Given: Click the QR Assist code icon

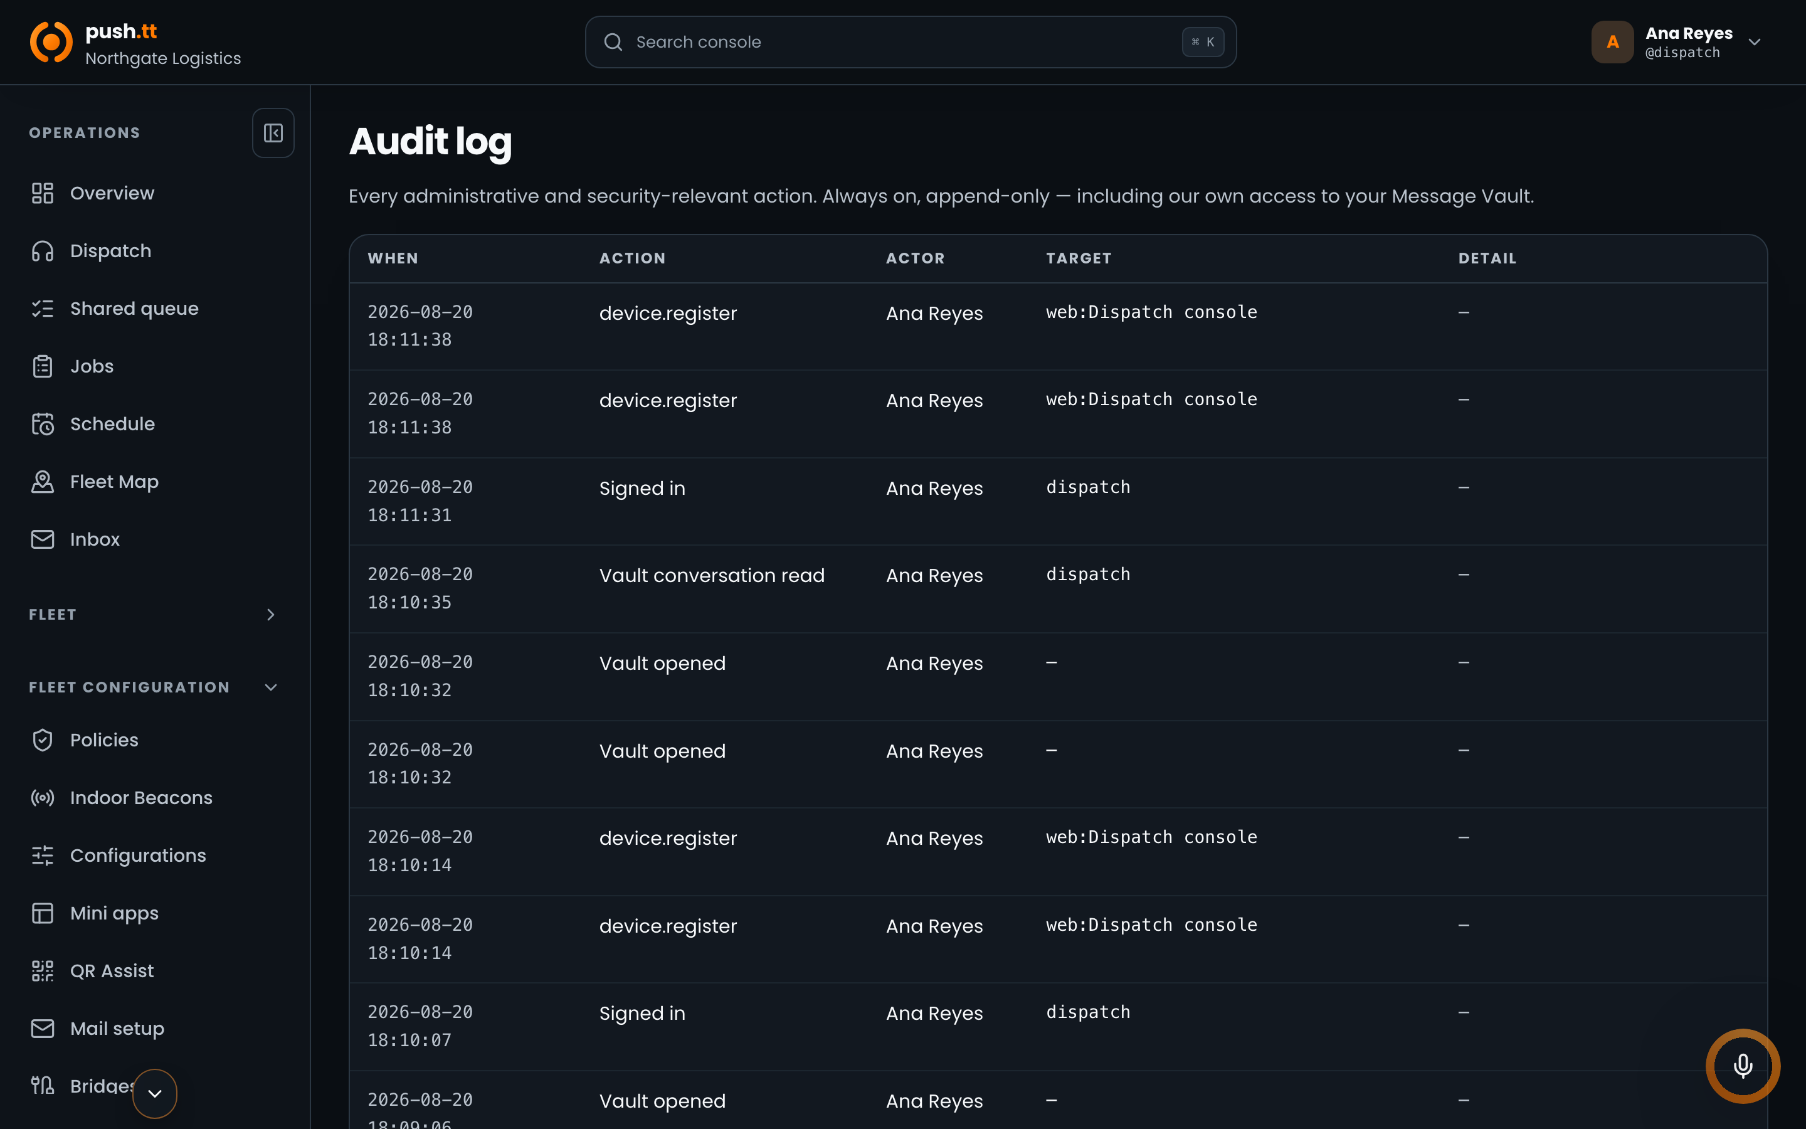Looking at the screenshot, I should click(43, 971).
